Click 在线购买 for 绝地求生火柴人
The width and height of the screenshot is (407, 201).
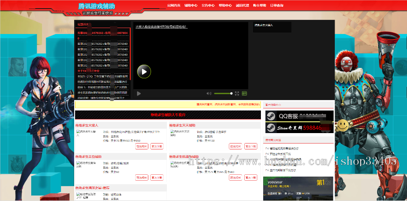[142, 146]
